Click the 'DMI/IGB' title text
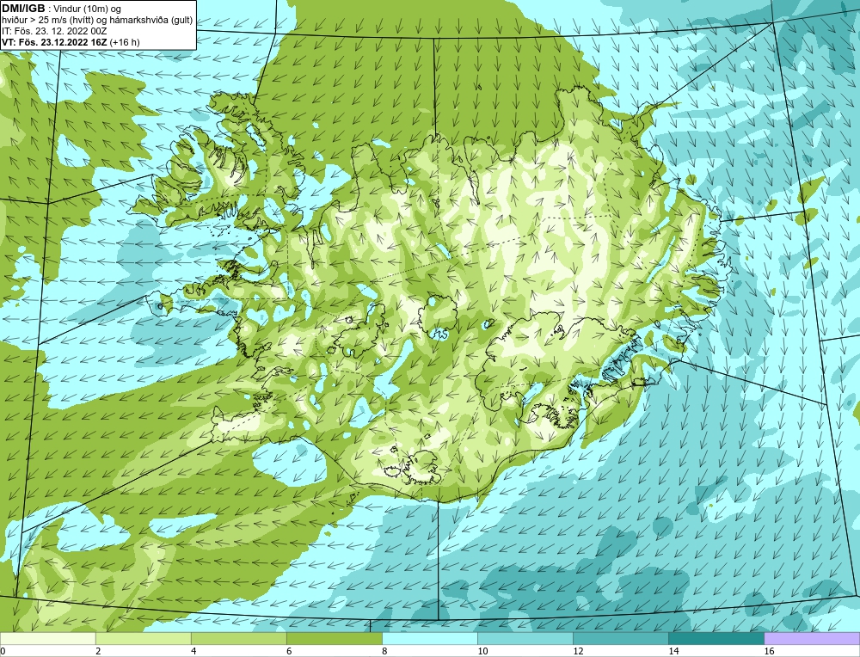Image resolution: width=860 pixels, height=657 pixels. [x=23, y=9]
